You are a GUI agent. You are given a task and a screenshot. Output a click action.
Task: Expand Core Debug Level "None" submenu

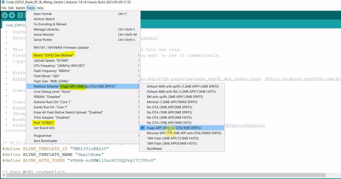[x=83, y=92]
